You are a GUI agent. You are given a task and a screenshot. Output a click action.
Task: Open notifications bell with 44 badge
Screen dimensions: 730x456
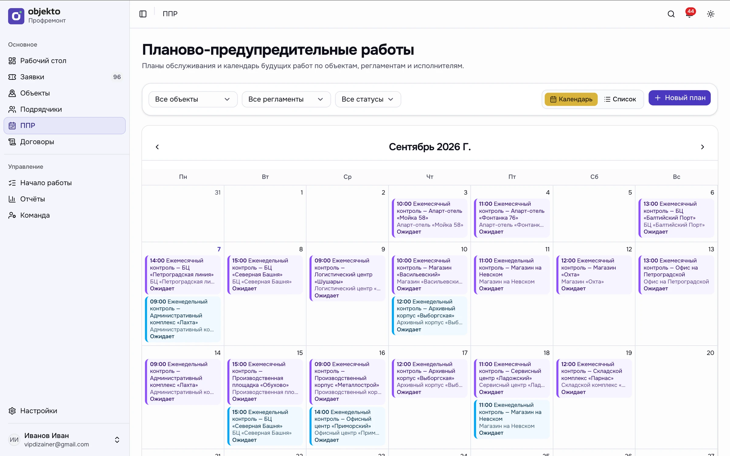690,14
